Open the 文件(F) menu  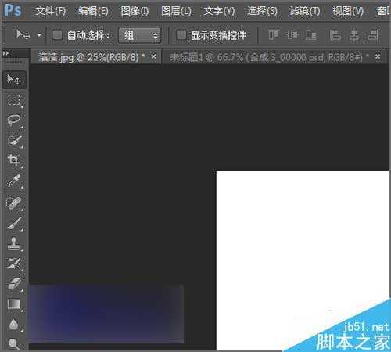[51, 11]
